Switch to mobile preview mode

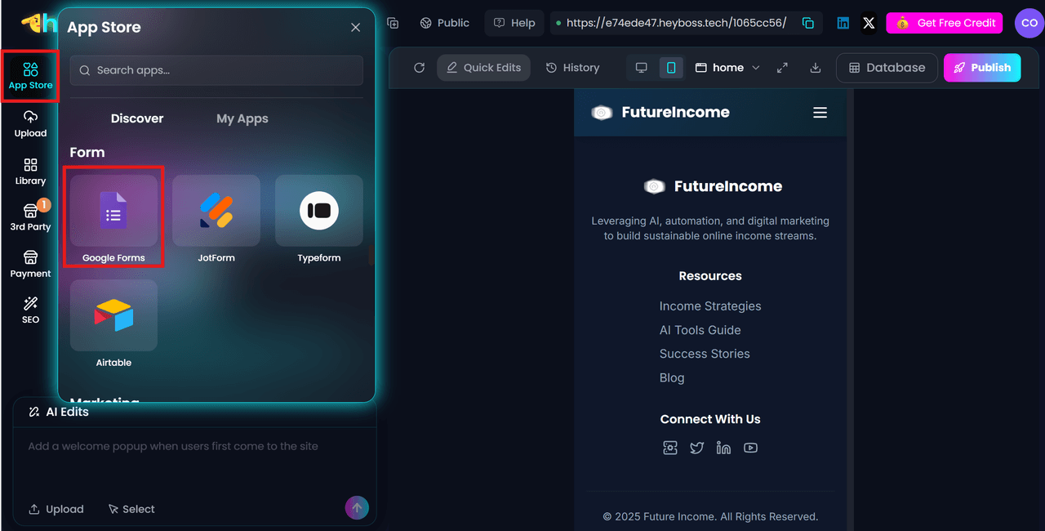[671, 68]
